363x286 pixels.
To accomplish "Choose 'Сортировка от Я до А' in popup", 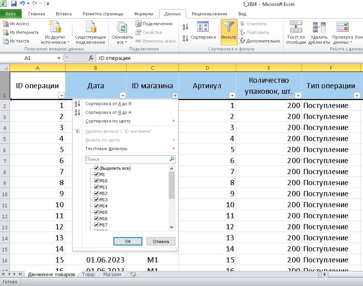I will pos(108,112).
